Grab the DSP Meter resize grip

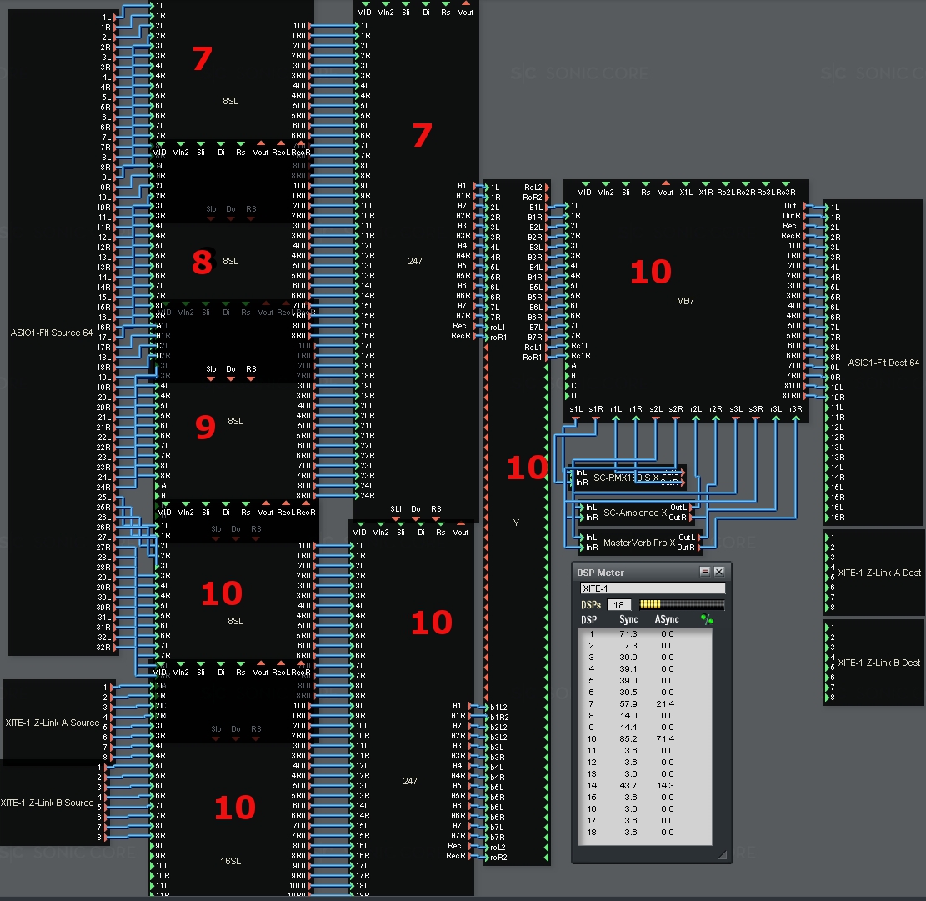[723, 854]
